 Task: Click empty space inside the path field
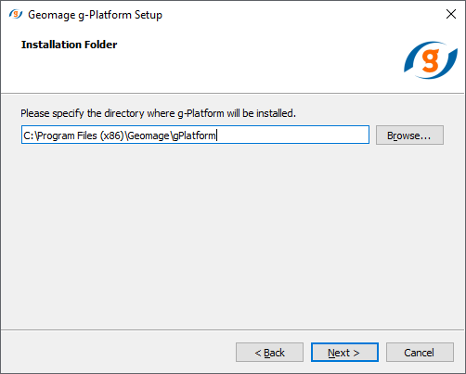[292, 135]
